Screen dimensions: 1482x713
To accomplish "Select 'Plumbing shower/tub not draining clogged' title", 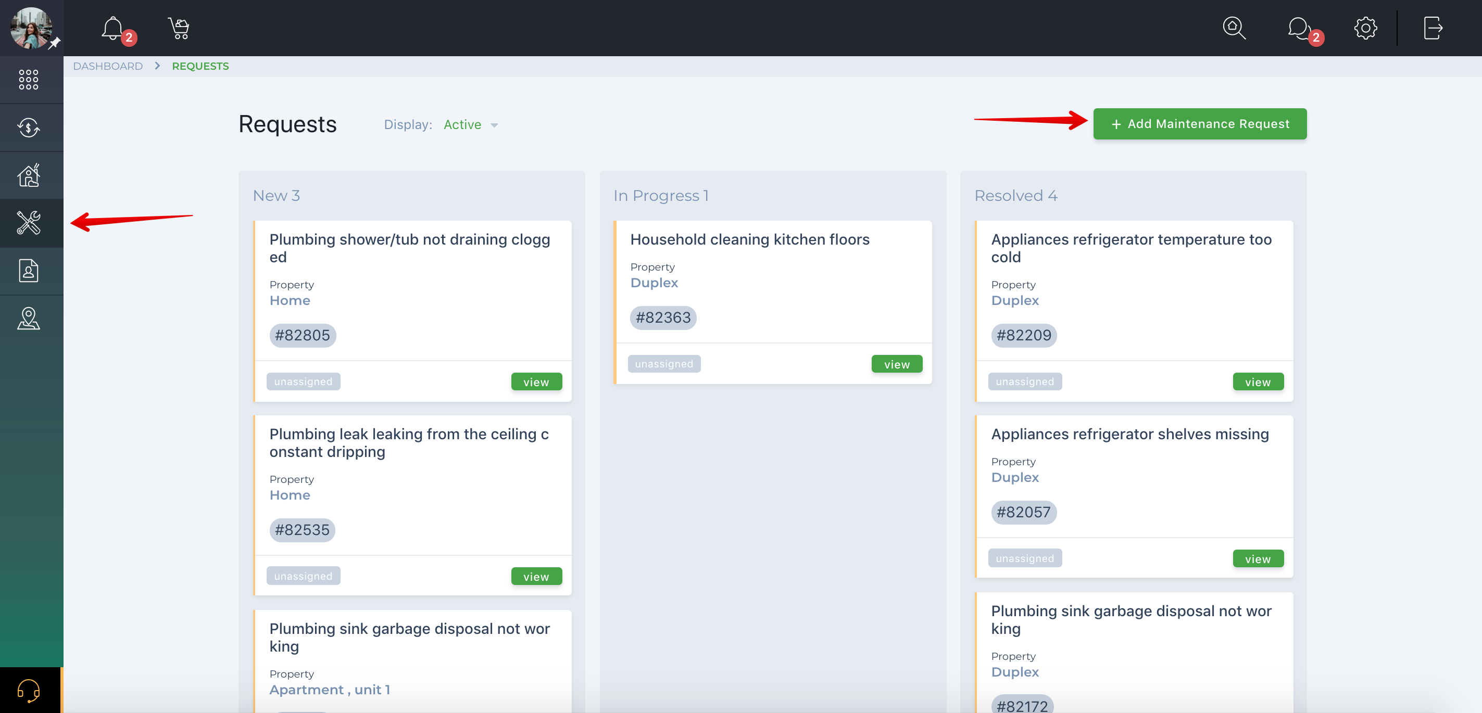I will (x=410, y=248).
